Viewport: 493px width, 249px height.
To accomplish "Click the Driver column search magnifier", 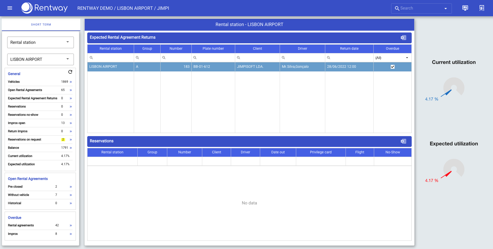I will tap(283, 57).
